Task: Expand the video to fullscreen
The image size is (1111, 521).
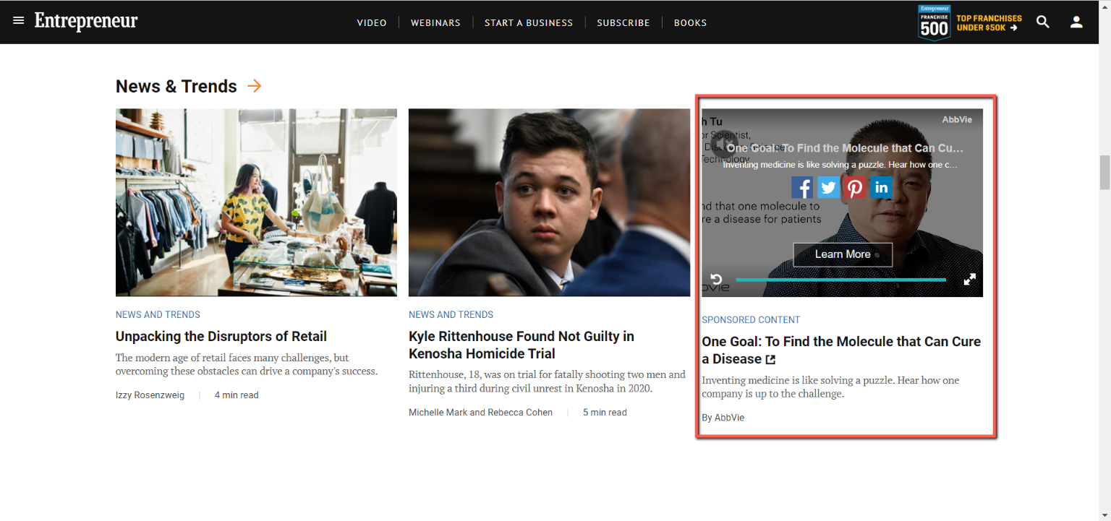Action: 970,280
